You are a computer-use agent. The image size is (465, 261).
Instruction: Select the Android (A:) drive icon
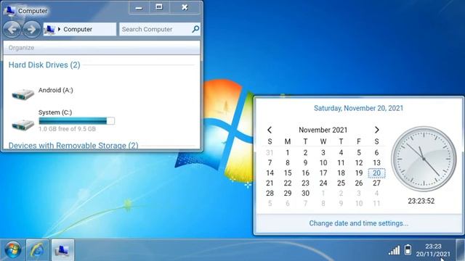click(23, 94)
